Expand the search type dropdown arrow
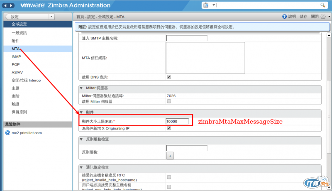 (x=214, y=5)
